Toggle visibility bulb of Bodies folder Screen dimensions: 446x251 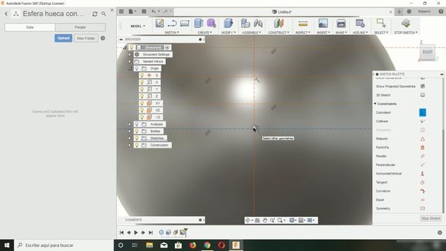(x=137, y=131)
